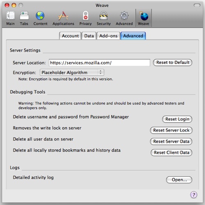Click Reset to Default button
This screenshot has height=205, width=205.
click(x=173, y=62)
